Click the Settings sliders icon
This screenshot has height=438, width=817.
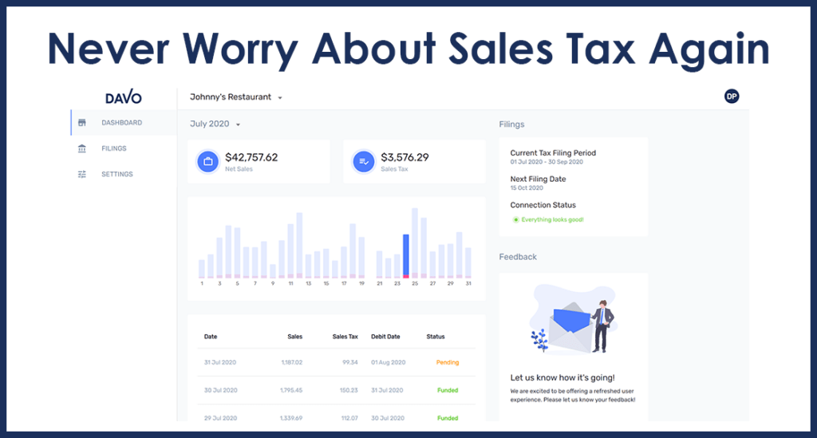click(x=82, y=174)
